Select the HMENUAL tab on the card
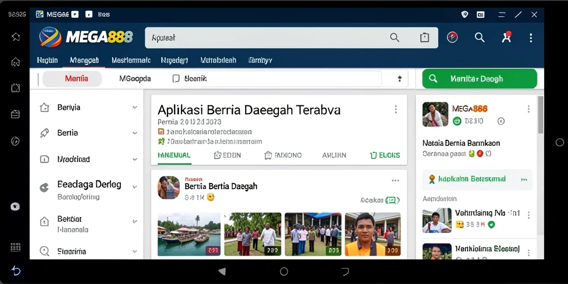 click(174, 155)
